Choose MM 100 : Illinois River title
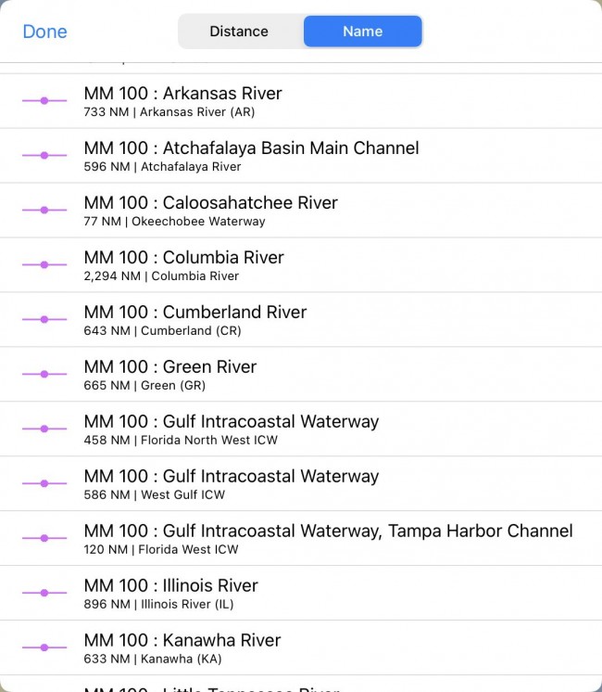The image size is (602, 692). (x=170, y=586)
